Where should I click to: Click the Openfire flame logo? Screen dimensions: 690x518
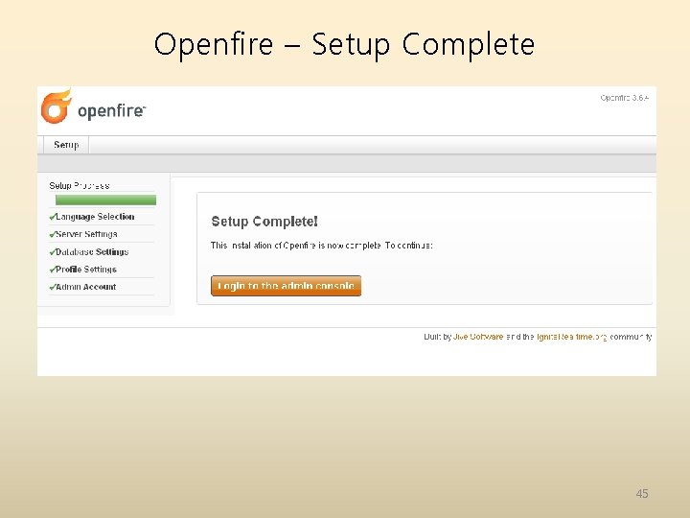click(57, 106)
